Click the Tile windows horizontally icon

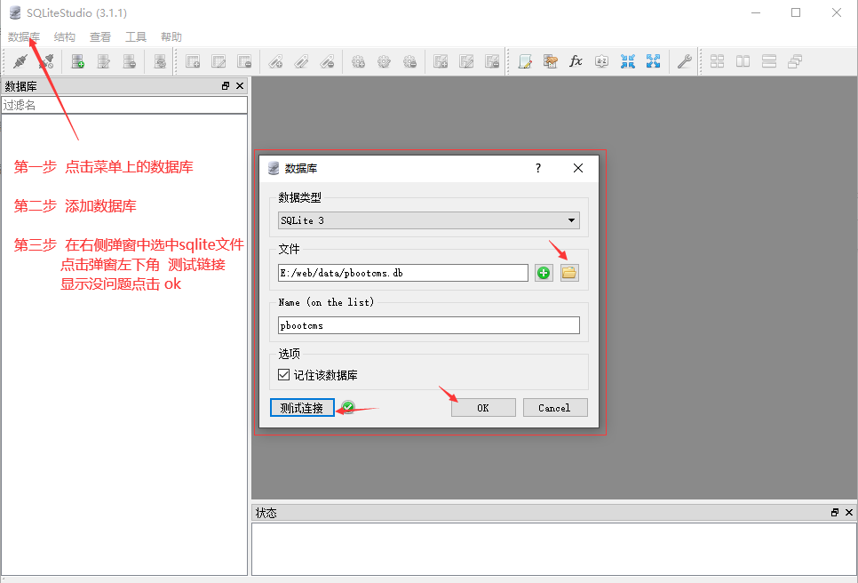tap(743, 61)
